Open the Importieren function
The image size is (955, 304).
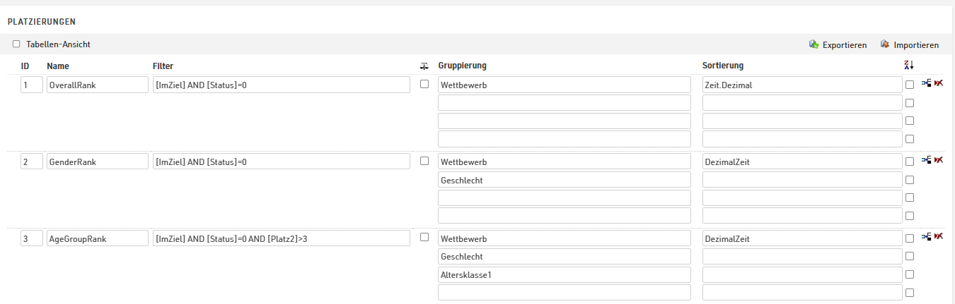click(x=910, y=44)
